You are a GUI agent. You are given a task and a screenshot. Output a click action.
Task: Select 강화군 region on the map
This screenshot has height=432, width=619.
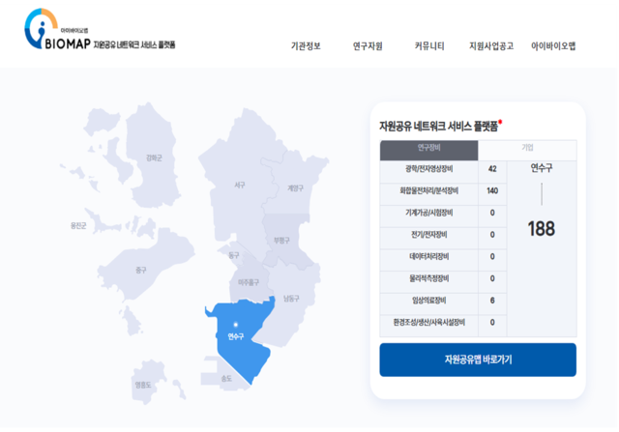[154, 158]
